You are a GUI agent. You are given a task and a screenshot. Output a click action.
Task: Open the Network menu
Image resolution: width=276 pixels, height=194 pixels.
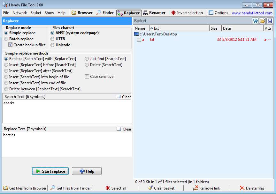pyautogui.click(x=20, y=13)
